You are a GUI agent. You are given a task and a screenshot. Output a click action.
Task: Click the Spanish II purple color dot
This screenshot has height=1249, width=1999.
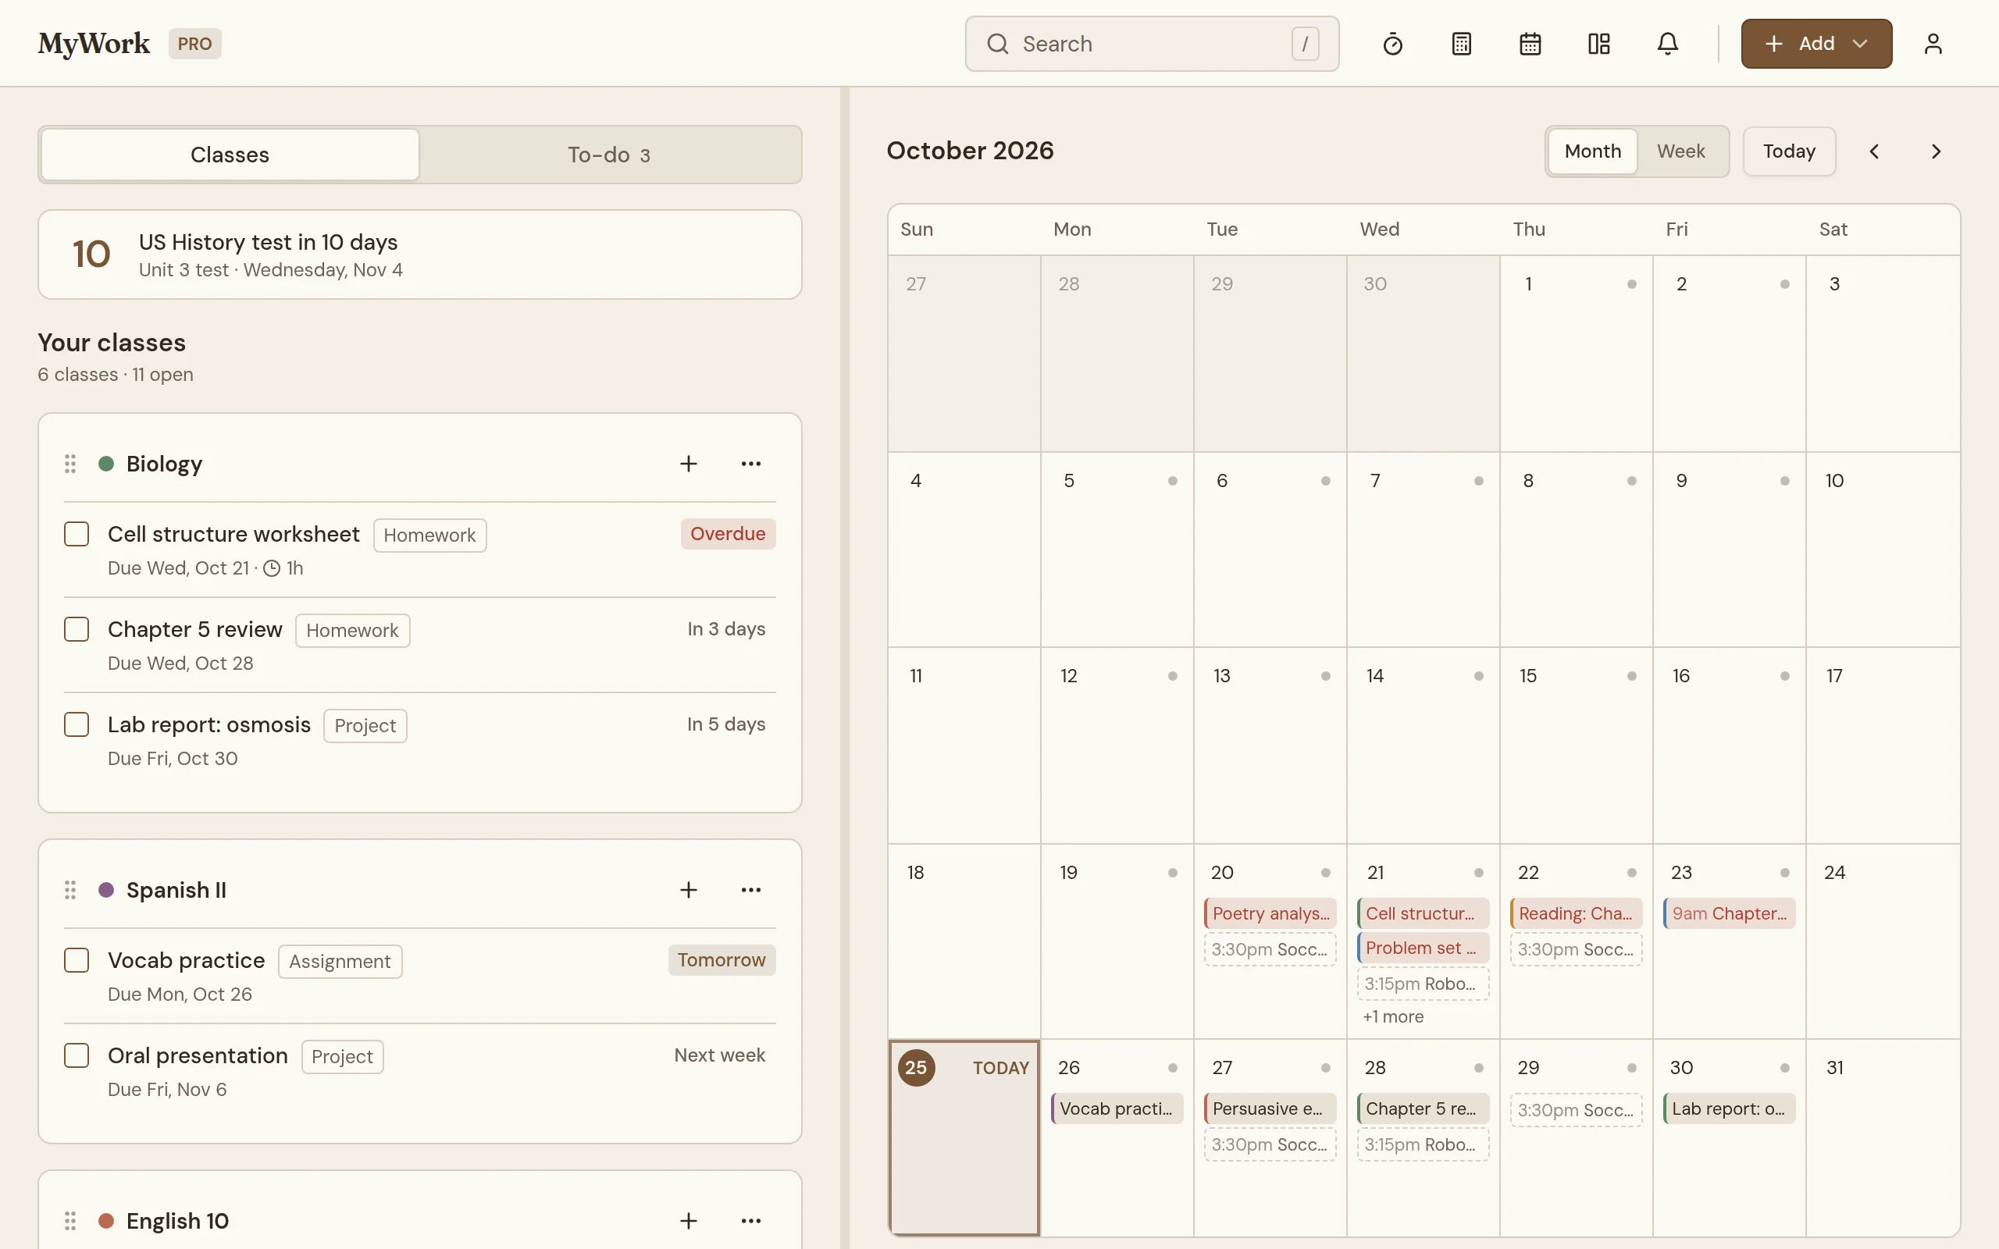105,890
